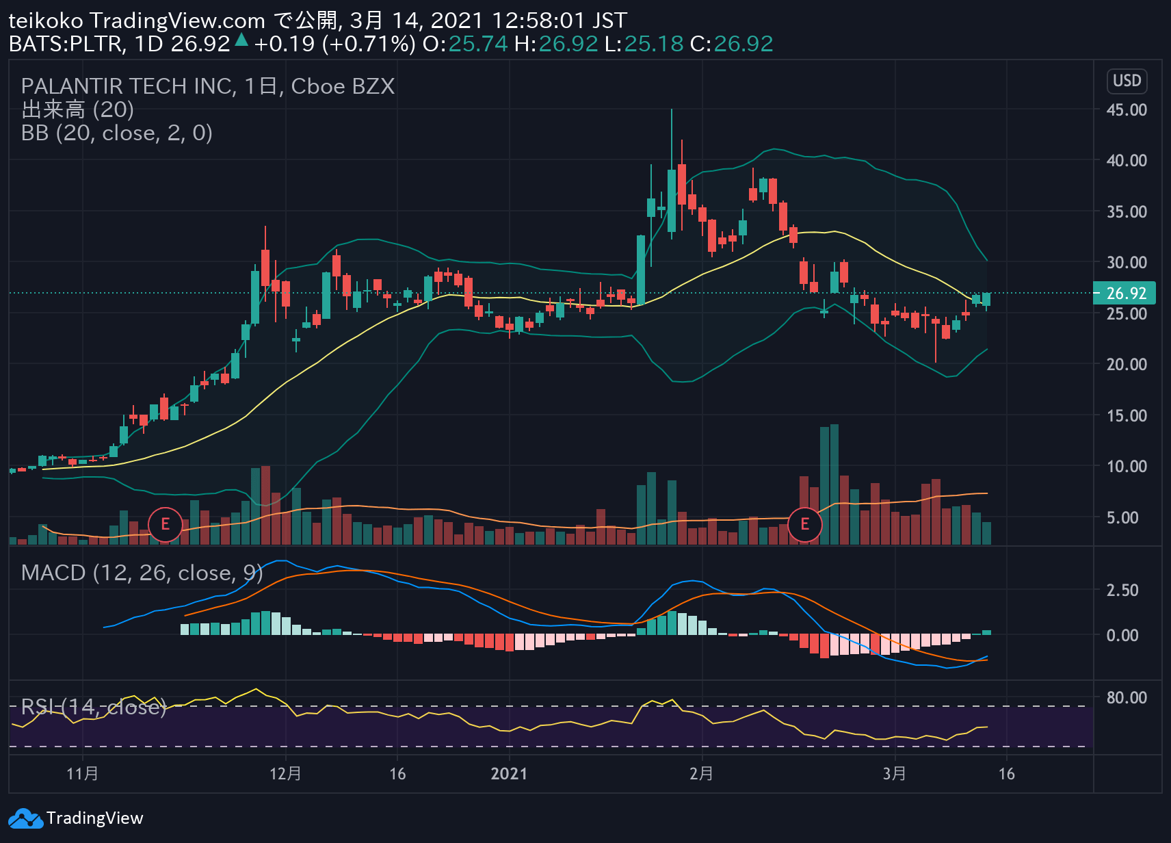Click the 12月 date axis label
This screenshot has height=843, width=1171.
click(285, 774)
